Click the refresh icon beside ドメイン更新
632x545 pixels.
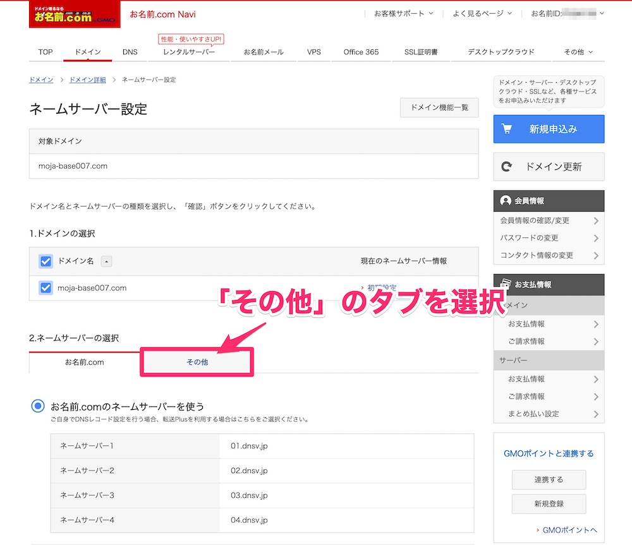point(507,166)
